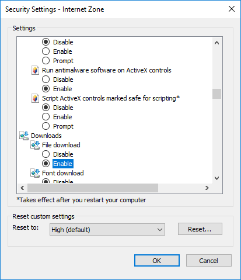Image resolution: width=241 pixels, height=280 pixels.
Task: Confirm settings with the OK button
Action: pos(157,261)
